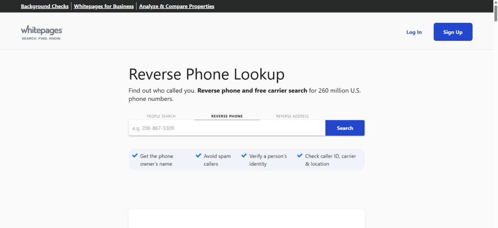Switch to the Reverse Address tab

[292, 116]
